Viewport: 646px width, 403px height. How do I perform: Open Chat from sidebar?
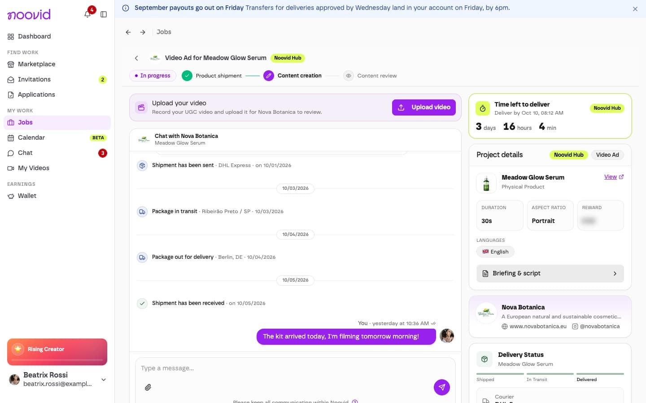point(57,153)
